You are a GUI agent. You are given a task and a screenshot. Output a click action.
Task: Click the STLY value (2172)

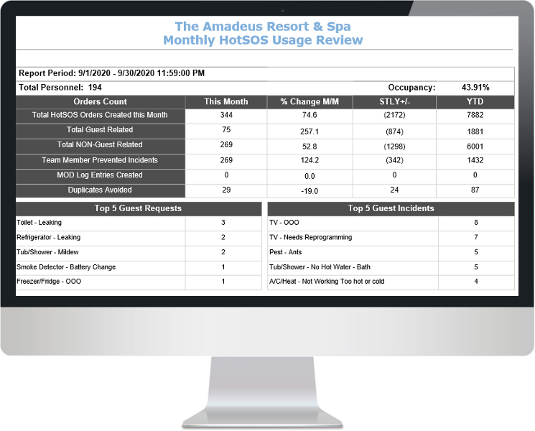coord(394,115)
